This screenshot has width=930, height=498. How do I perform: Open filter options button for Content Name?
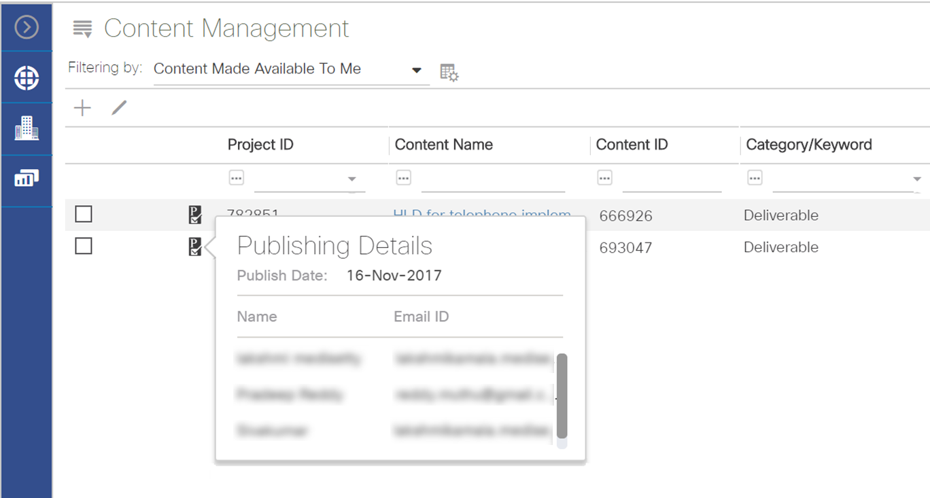(403, 178)
